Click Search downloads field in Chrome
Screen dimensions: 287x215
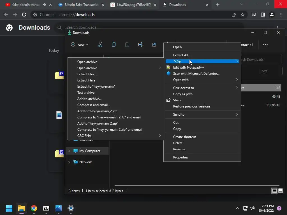click(150, 27)
